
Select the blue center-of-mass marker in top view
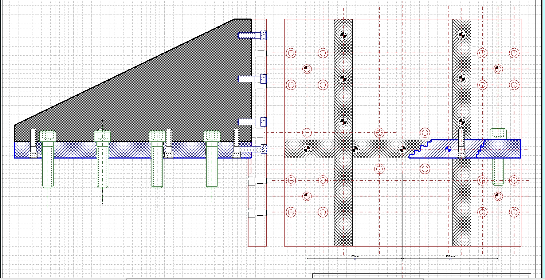coord(448,149)
